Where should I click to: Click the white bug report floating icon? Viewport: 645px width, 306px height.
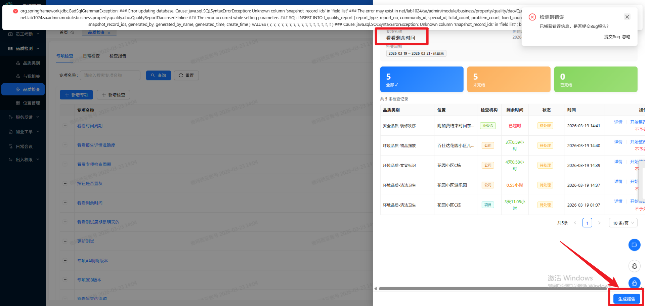pyautogui.click(x=634, y=266)
